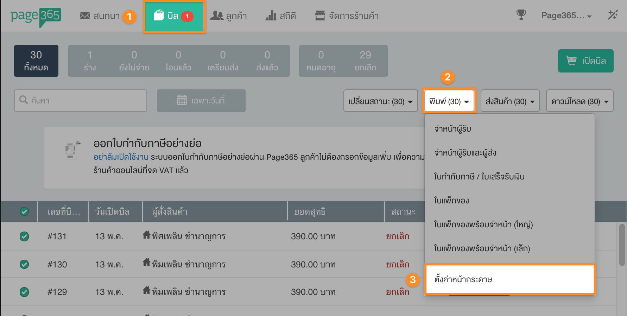
Task: Open bill number #131
Action: click(x=57, y=236)
